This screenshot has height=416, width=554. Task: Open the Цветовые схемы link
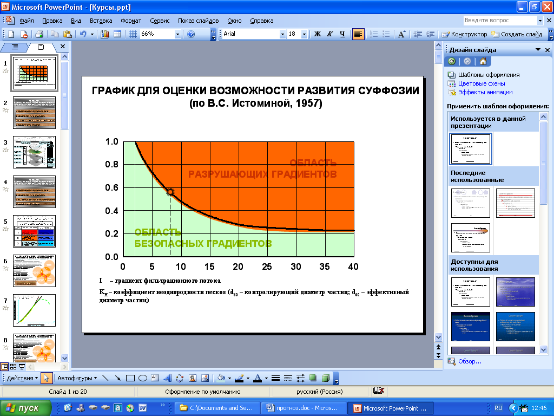click(x=482, y=83)
